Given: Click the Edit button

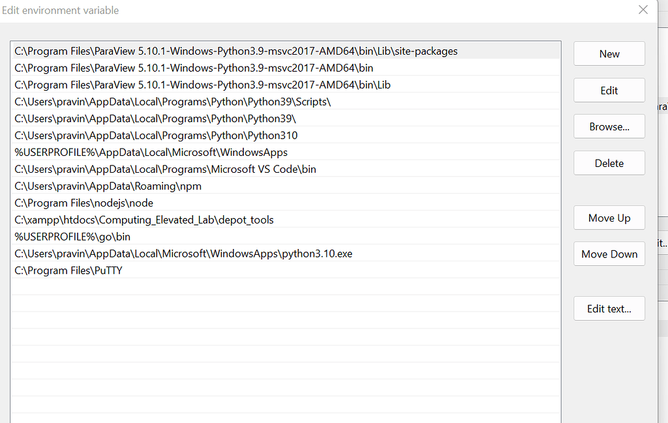Looking at the screenshot, I should click(609, 90).
